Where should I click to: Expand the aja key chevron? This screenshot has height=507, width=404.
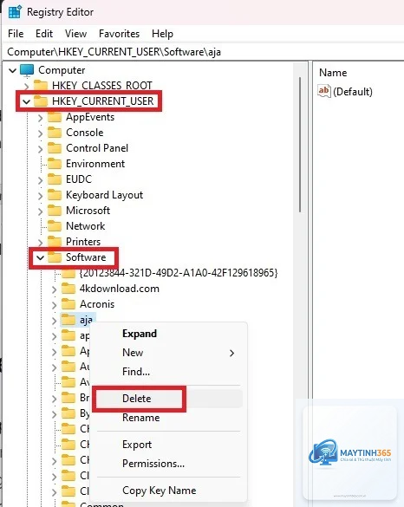point(55,320)
